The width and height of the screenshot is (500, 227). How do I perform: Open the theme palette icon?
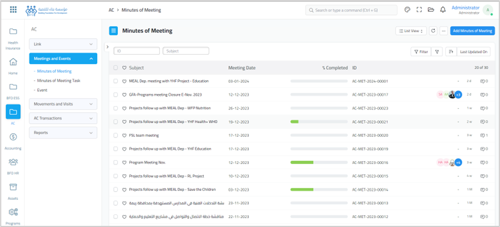coord(407,10)
